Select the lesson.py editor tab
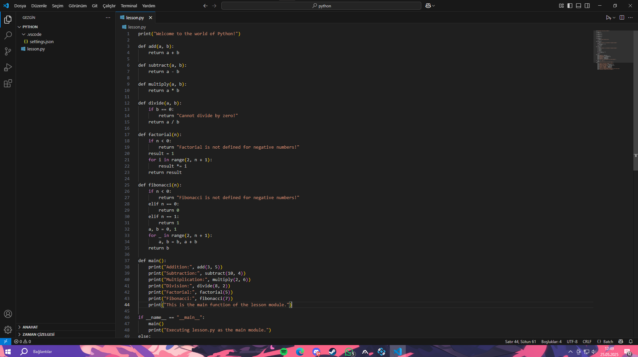 135,18
